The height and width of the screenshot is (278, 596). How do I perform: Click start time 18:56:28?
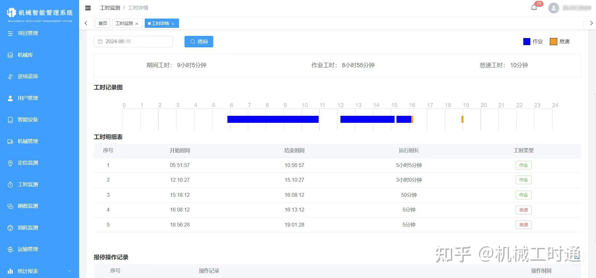[x=180, y=225]
